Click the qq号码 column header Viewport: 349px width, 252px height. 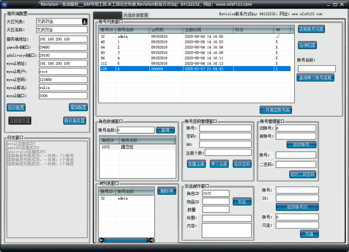pos(166,30)
